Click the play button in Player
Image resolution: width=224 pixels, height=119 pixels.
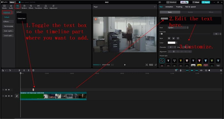(125, 65)
